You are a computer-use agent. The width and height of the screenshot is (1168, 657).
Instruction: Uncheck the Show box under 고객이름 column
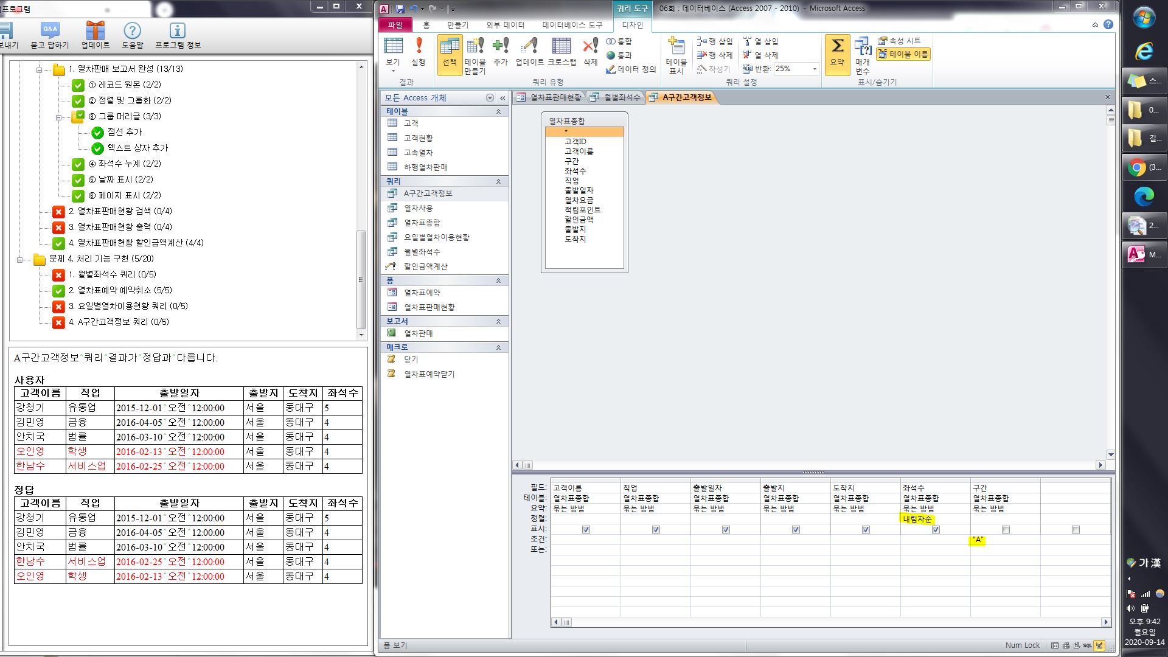coord(586,530)
